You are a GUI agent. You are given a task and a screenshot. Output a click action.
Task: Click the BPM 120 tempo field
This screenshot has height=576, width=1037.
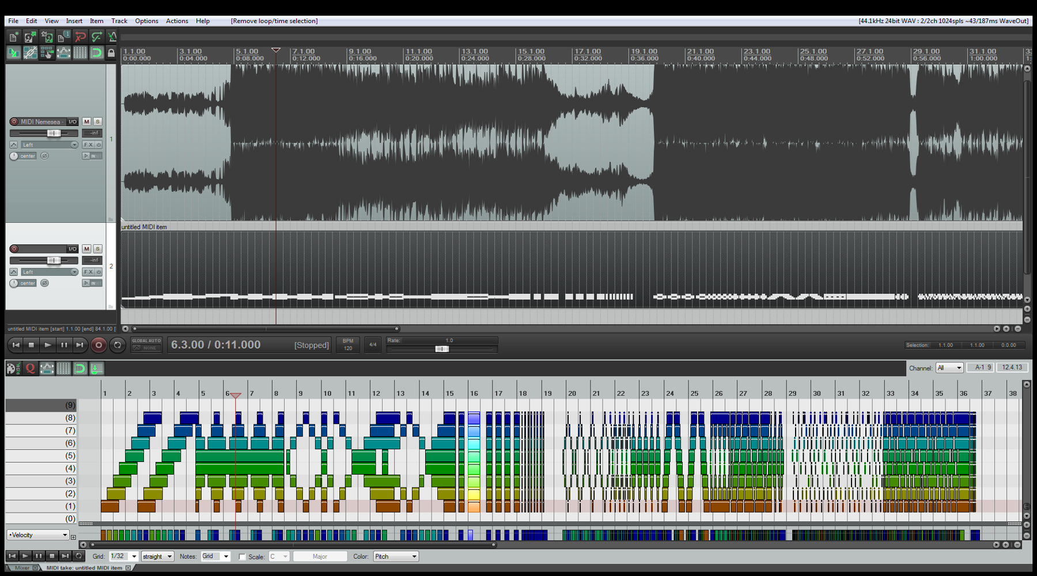click(x=348, y=344)
